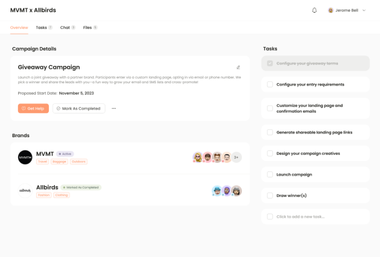This screenshot has height=257, width=380.
Task: Select the Baggage tag
Action: 59,161
